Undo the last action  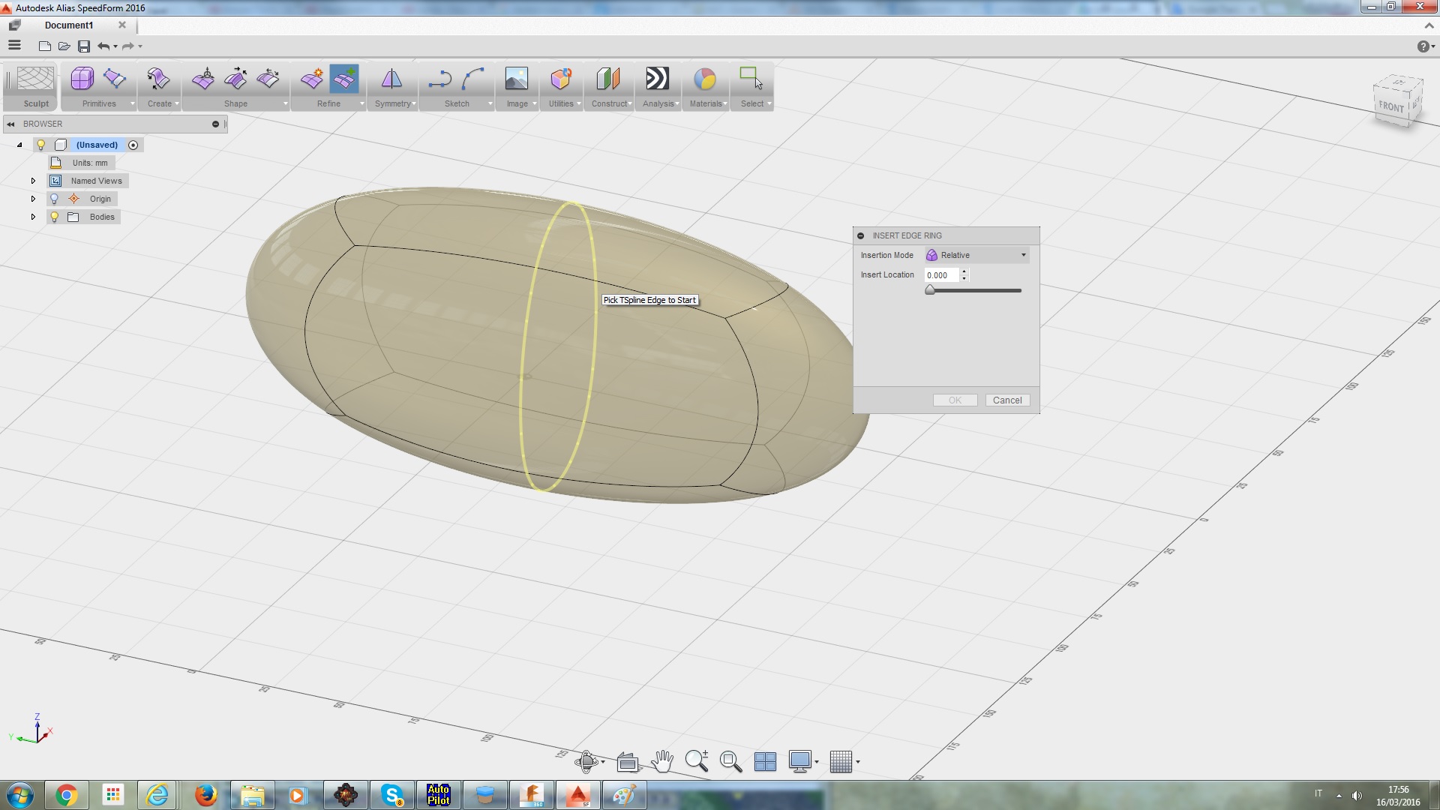103,46
